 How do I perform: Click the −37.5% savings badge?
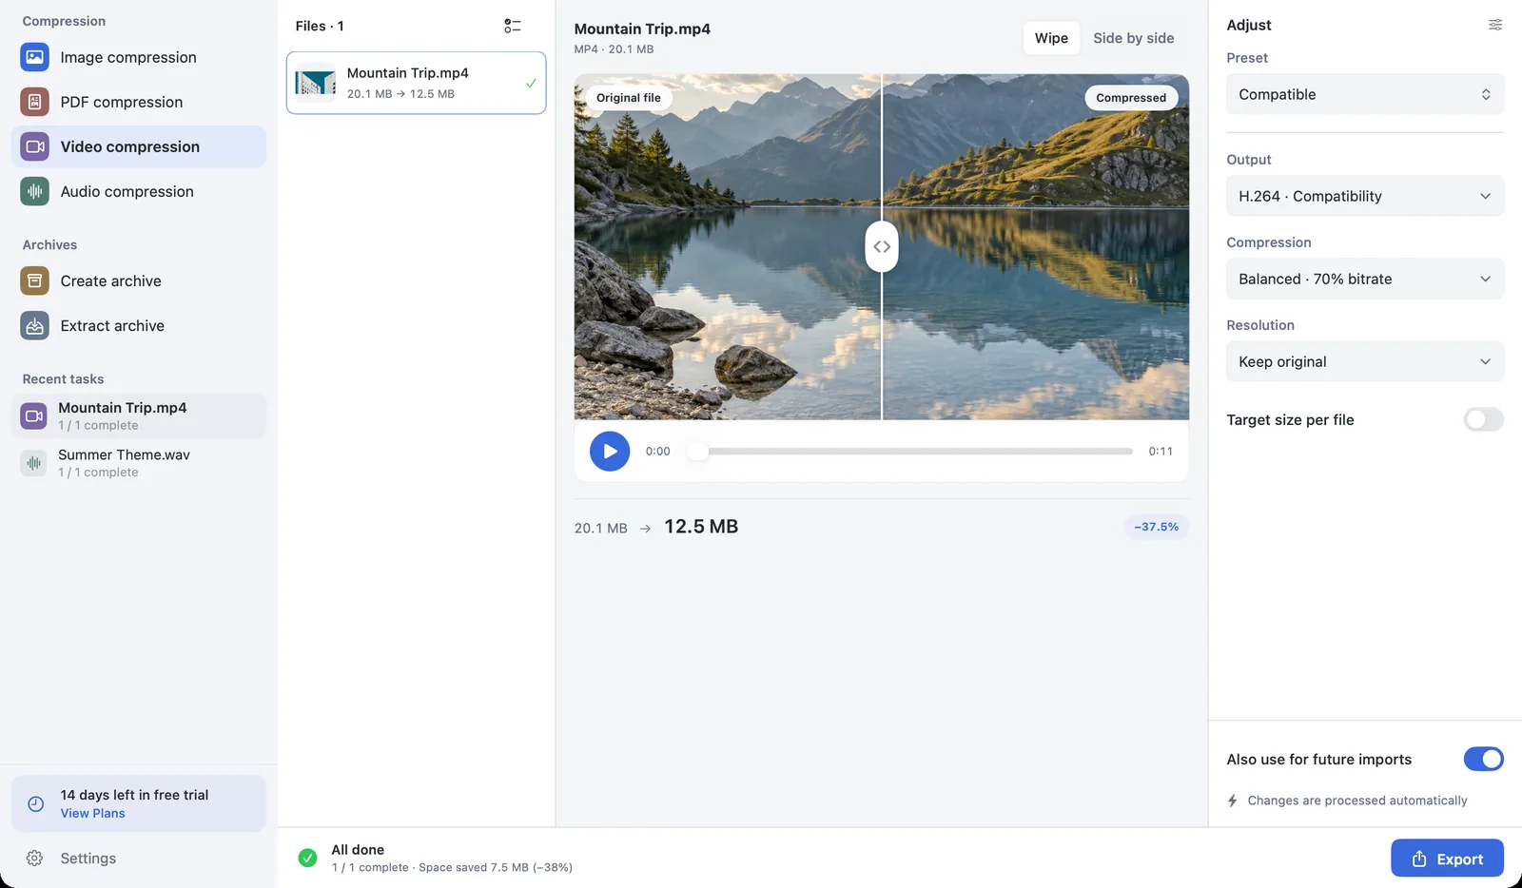pyautogui.click(x=1156, y=527)
